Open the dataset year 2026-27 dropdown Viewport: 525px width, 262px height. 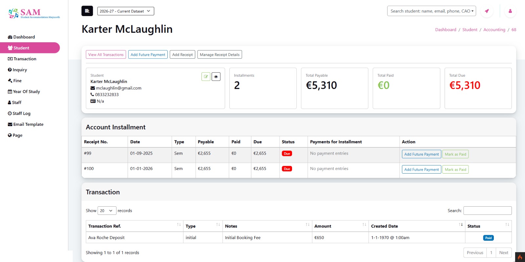coord(126,11)
